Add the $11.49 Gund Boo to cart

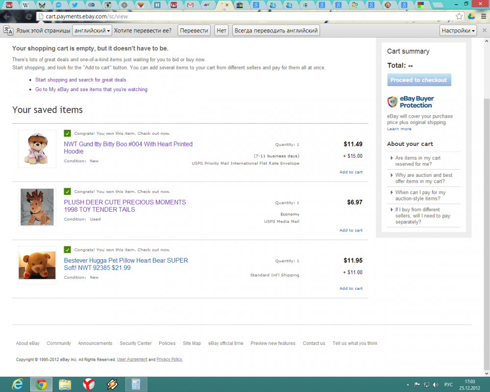[x=351, y=172]
